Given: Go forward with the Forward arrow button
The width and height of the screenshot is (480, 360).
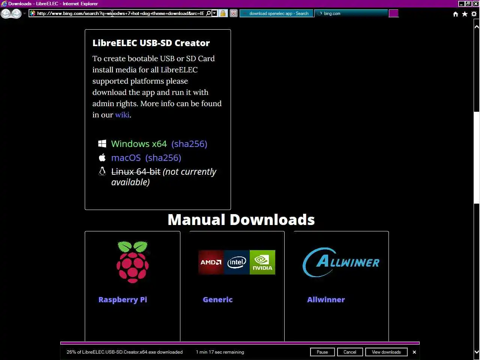Looking at the screenshot, I should click(16, 13).
